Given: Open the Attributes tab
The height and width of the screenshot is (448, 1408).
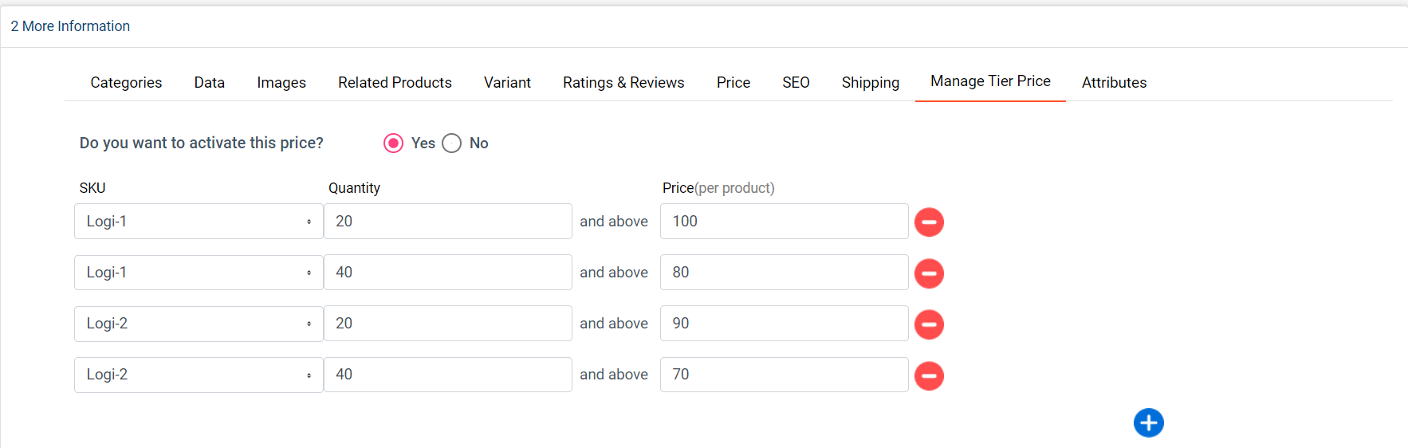Looking at the screenshot, I should [1114, 82].
